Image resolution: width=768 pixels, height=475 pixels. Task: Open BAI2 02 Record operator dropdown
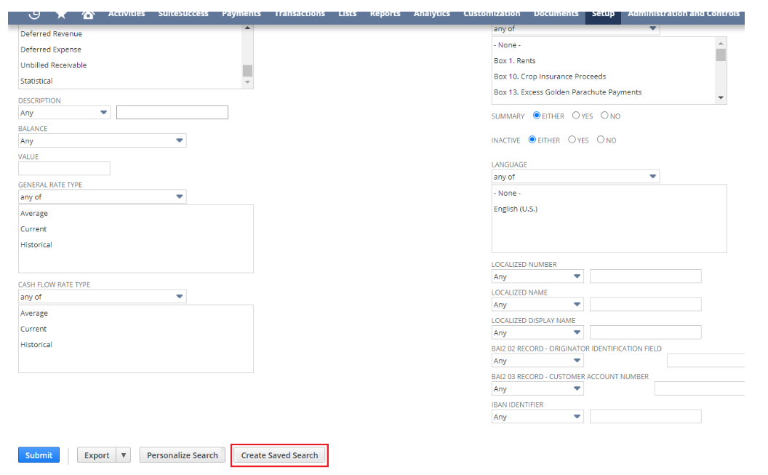click(x=537, y=361)
